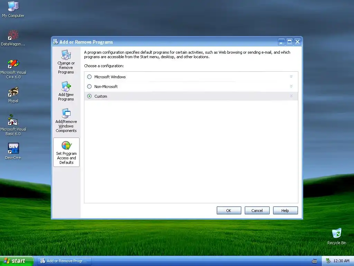Select Microsoft Visual C++ 6.0 shortcut
The width and height of the screenshot is (354, 266).
(13, 69)
